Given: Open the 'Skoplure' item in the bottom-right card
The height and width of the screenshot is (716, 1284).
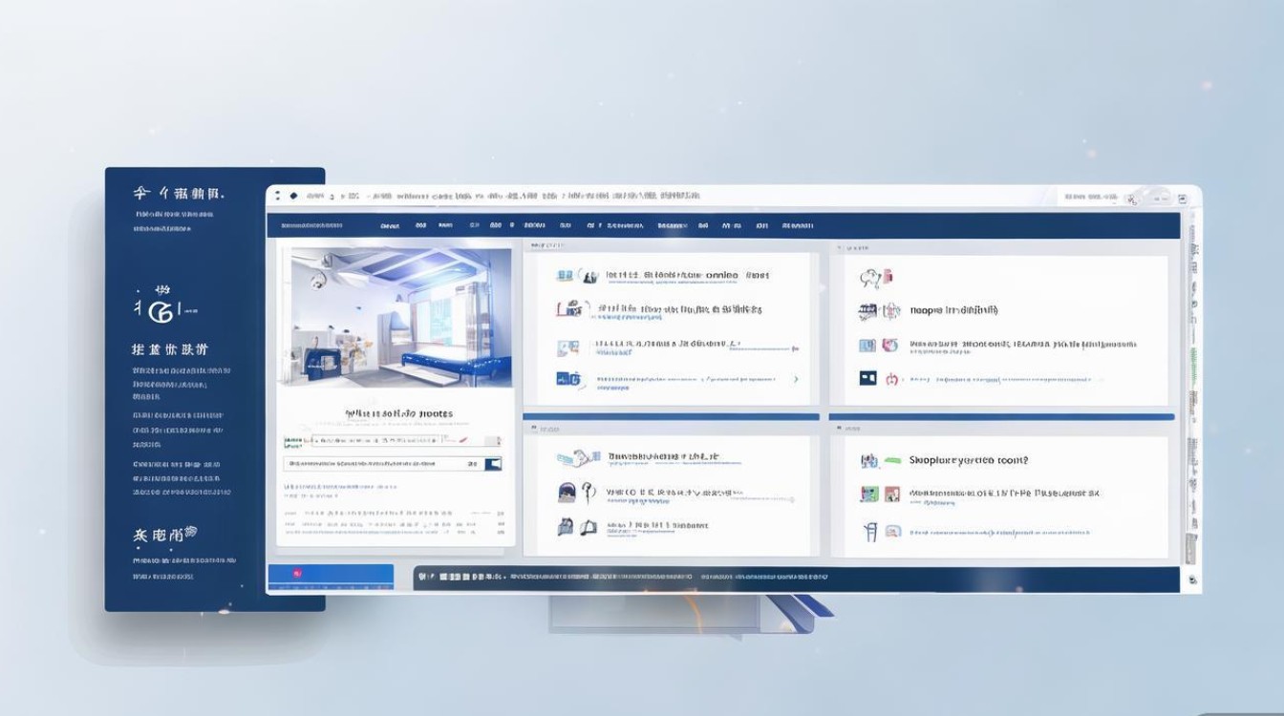Looking at the screenshot, I should (968, 460).
